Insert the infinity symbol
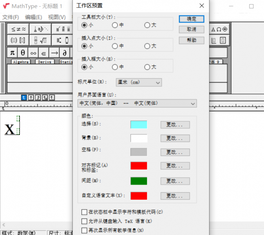This screenshot has width=264, height=235. pyautogui.click(x=33, y=53)
